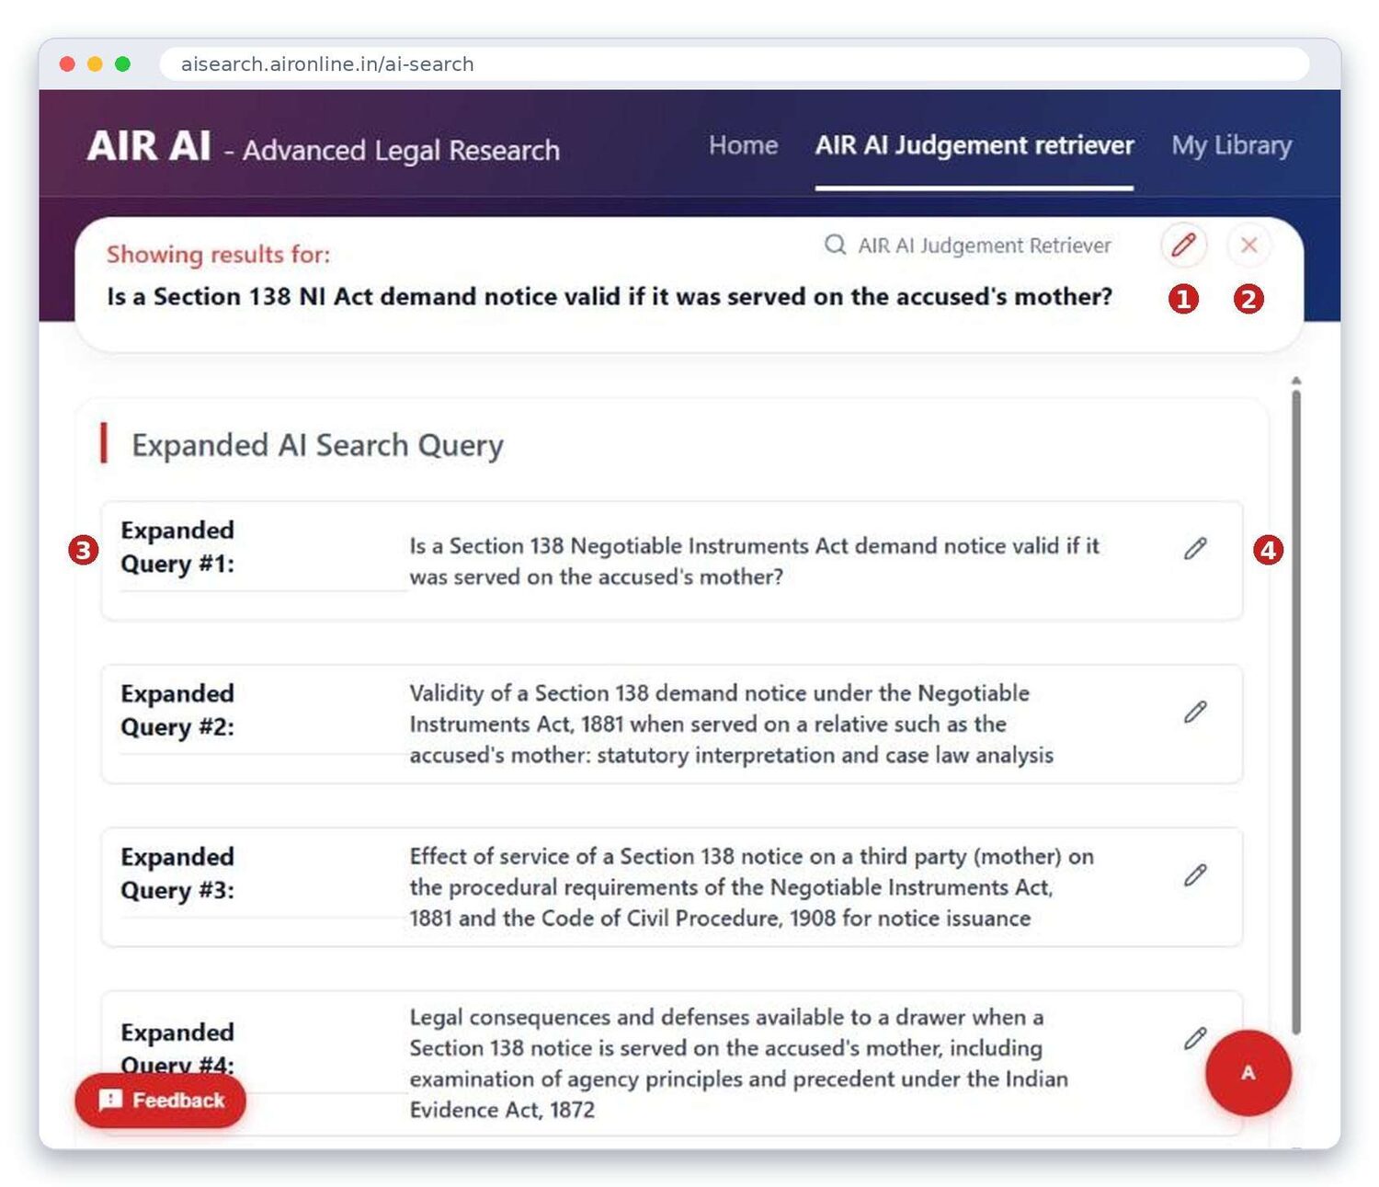
Task: Edit the main search query with the pencil icon
Action: click(x=1183, y=245)
